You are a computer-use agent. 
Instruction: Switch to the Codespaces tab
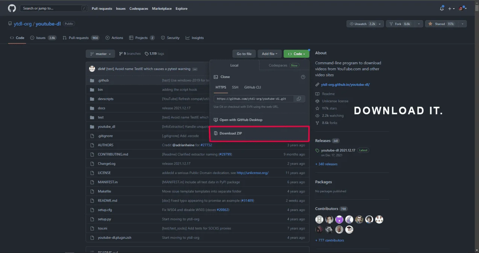284,65
